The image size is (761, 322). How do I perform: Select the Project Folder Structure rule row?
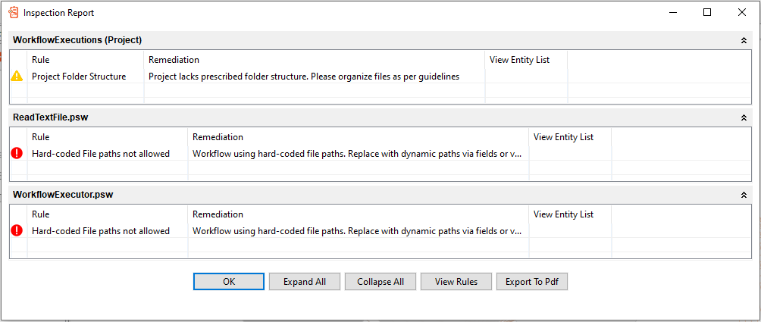point(79,77)
